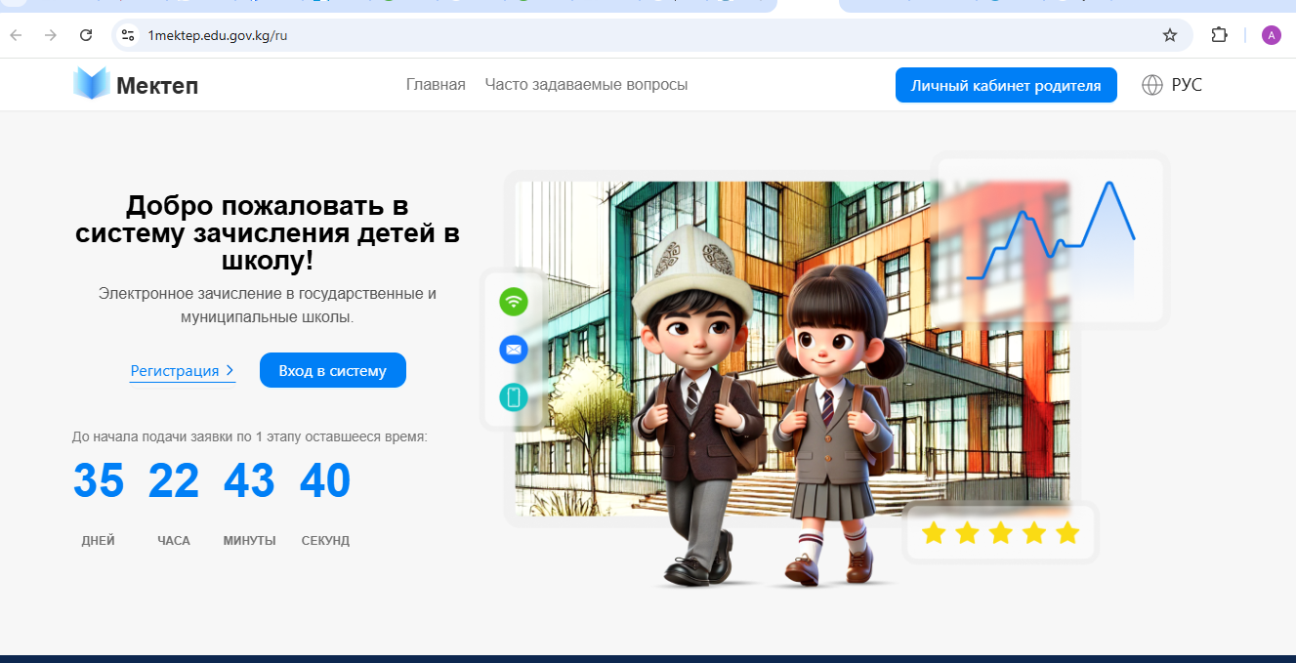Click the Мектеп book logo icon
The width and height of the screenshot is (1296, 663).
click(91, 84)
